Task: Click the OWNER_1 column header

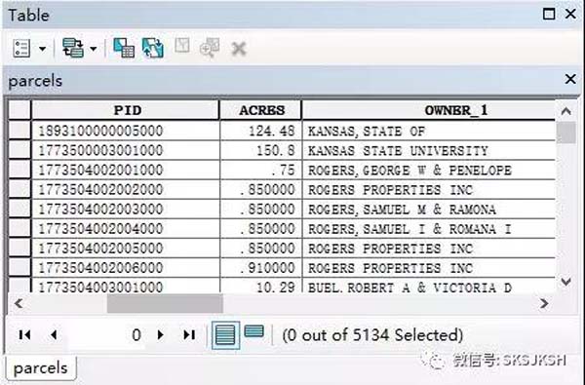Action: point(429,110)
